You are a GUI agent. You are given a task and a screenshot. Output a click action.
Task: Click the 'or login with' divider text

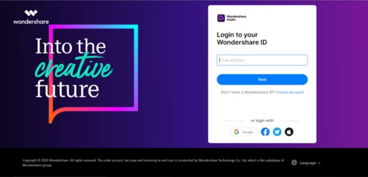262,121
